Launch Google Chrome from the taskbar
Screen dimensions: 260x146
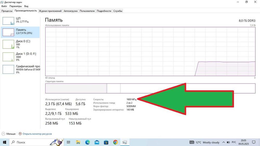point(115,142)
